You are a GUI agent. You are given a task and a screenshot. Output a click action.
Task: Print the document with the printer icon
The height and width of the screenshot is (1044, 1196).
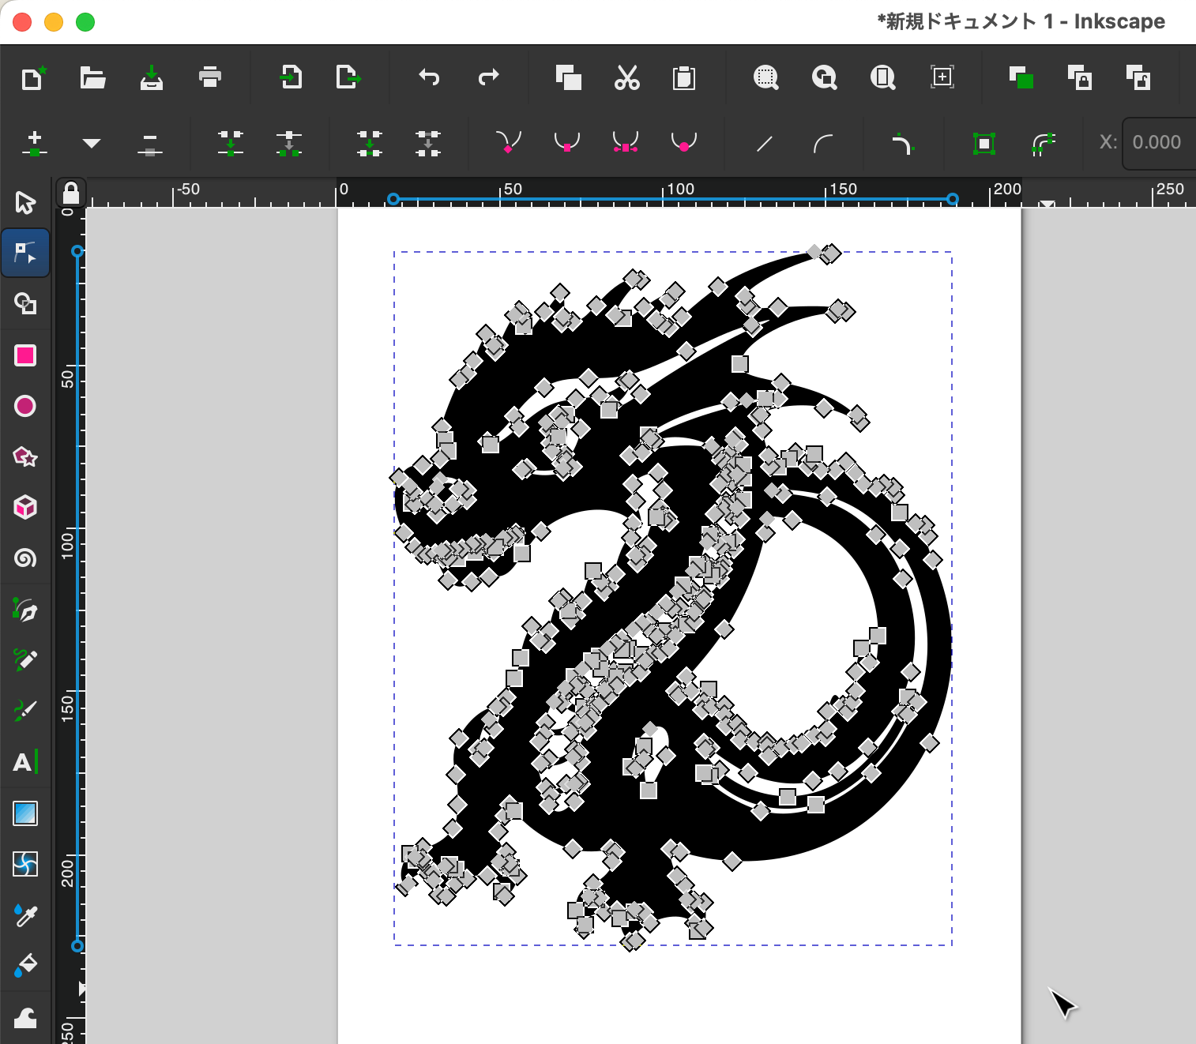point(210,77)
